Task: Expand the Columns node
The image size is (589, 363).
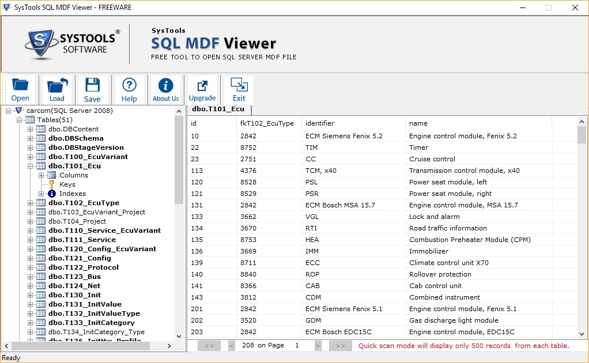Action: click(41, 175)
